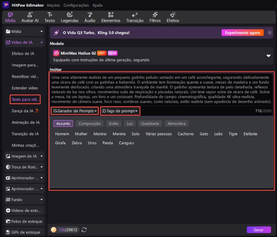Select Estender vídeo in sidebar
This screenshot has width=277, height=237.
pyautogui.click(x=25, y=88)
